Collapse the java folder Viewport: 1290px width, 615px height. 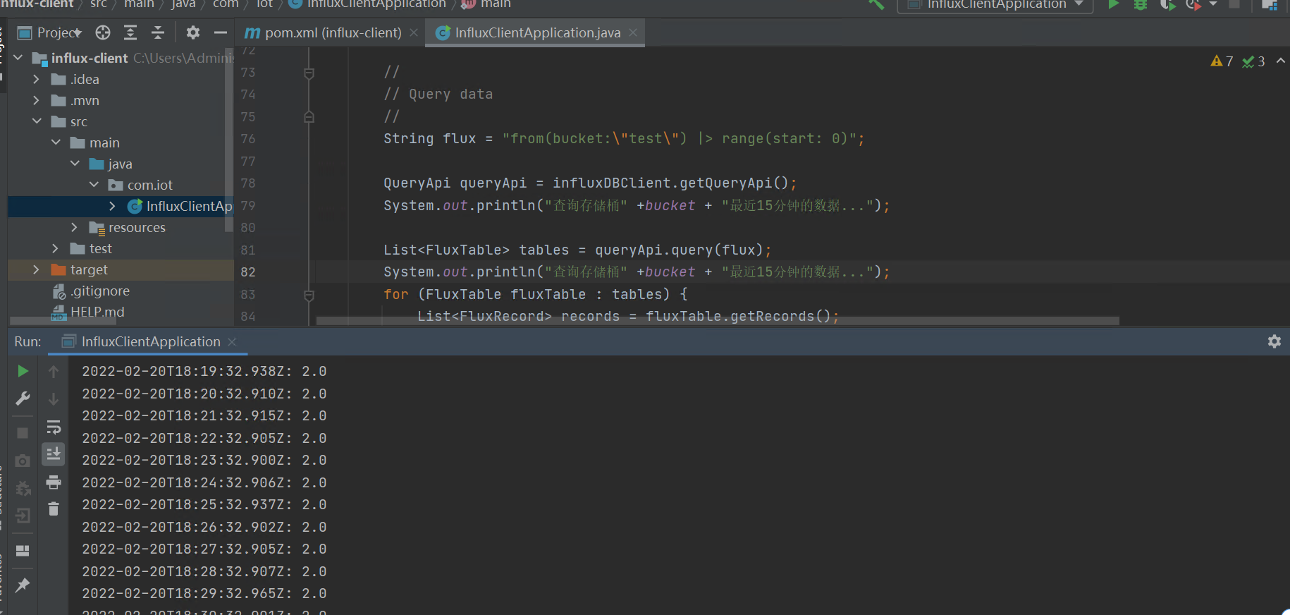75,164
